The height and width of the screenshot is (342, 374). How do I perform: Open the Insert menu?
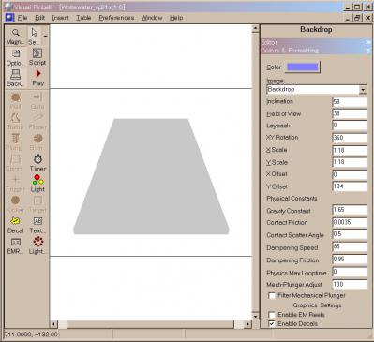click(61, 18)
